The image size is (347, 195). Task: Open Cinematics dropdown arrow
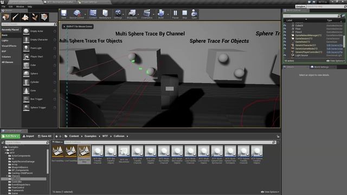(154, 15)
